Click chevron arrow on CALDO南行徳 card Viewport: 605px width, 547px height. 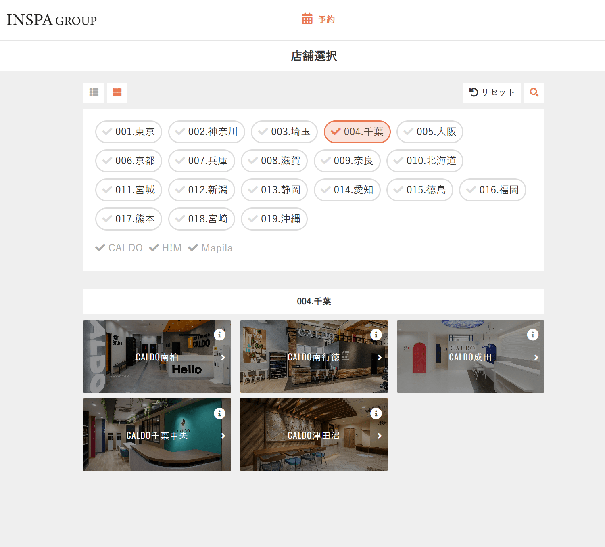pos(380,358)
